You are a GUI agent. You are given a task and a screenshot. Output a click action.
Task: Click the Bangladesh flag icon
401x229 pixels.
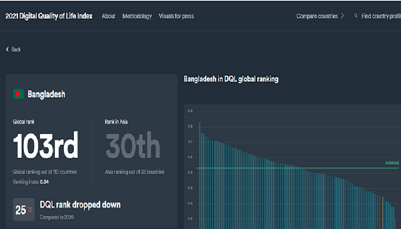[19, 94]
